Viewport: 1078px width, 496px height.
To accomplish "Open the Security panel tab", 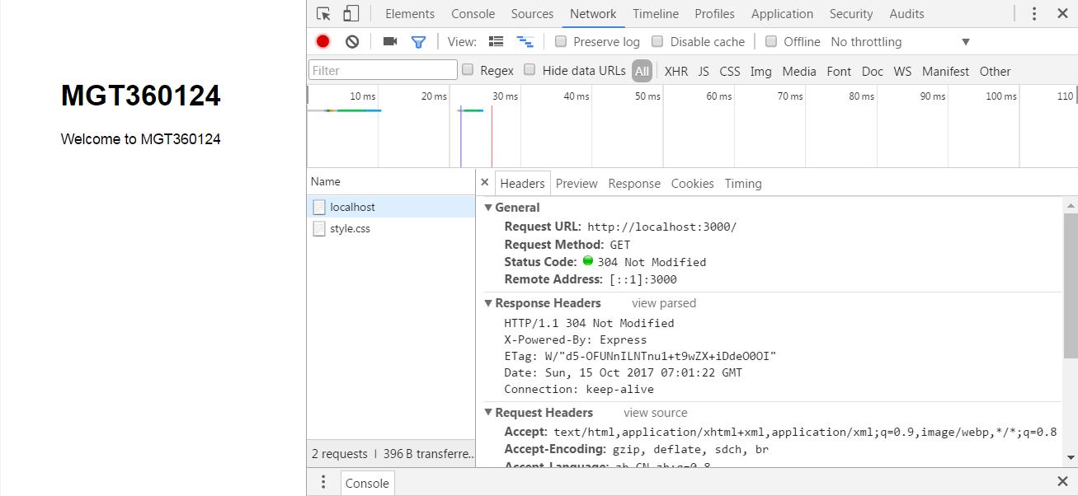I will coord(851,14).
